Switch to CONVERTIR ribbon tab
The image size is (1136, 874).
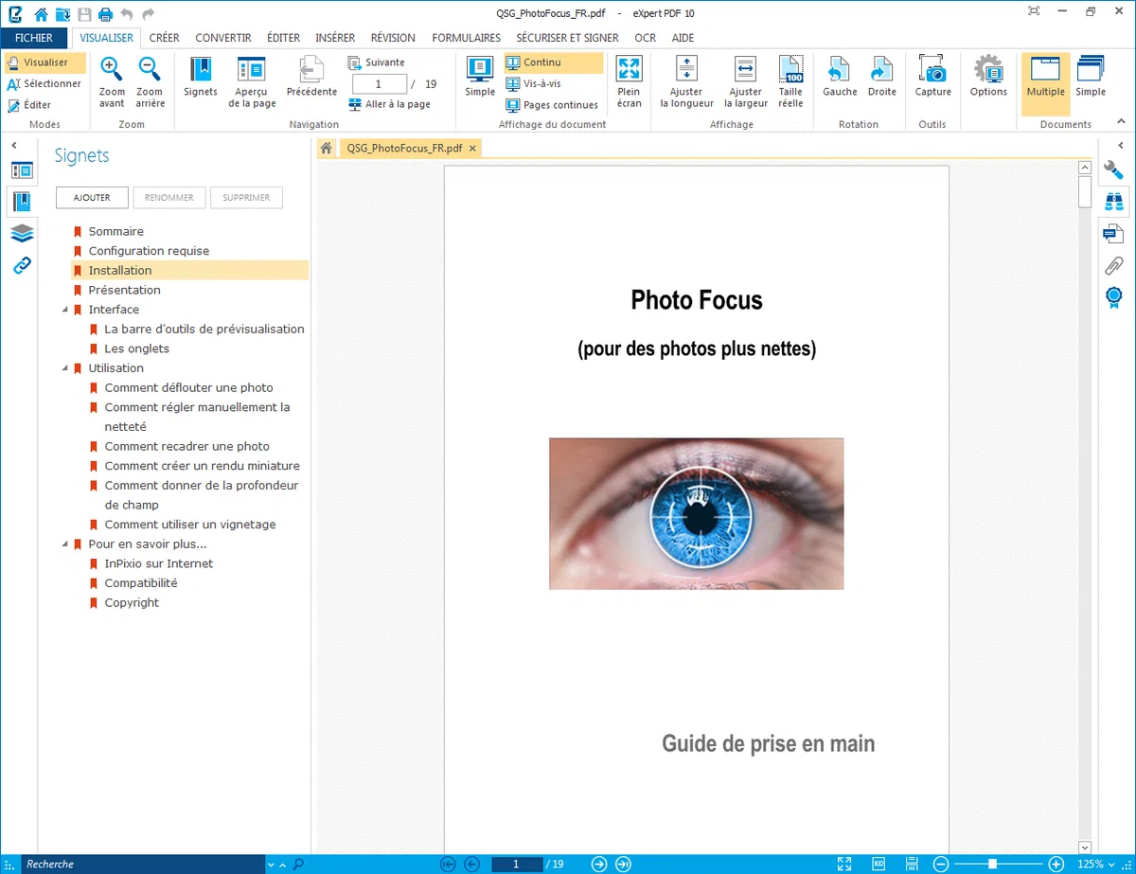[223, 38]
